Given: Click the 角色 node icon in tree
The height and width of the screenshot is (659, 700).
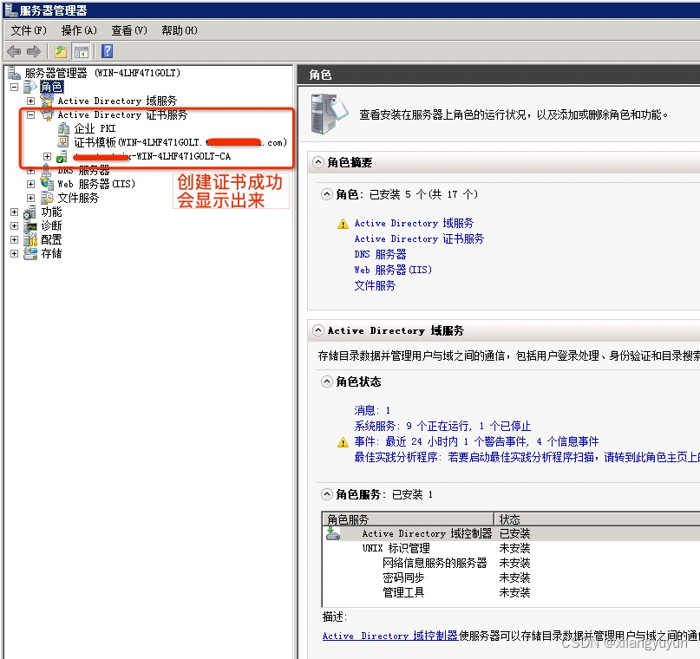Looking at the screenshot, I should tap(31, 87).
